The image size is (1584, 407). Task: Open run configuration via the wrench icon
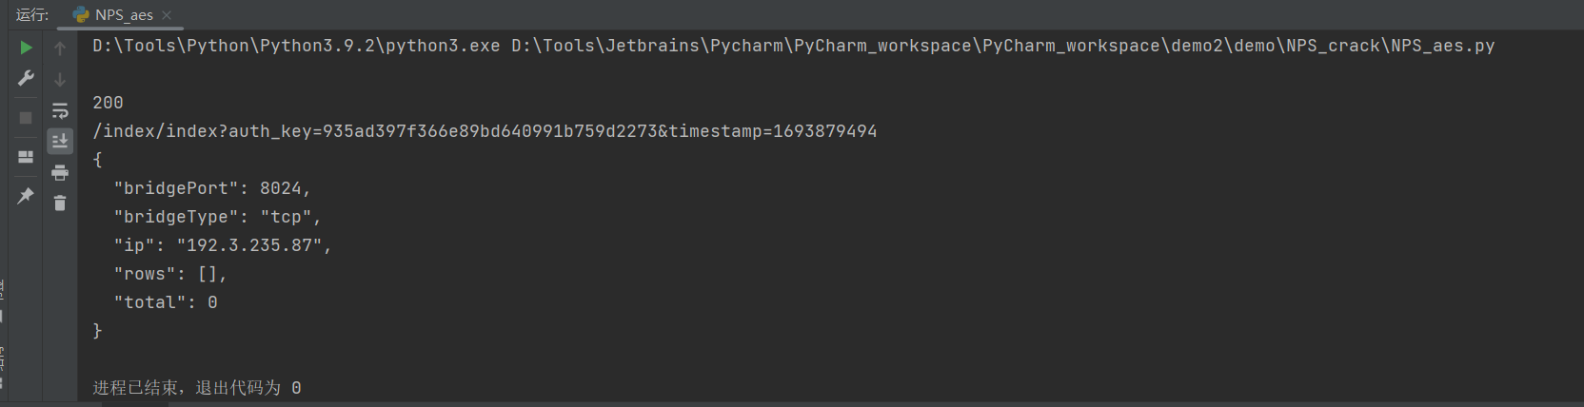[26, 78]
